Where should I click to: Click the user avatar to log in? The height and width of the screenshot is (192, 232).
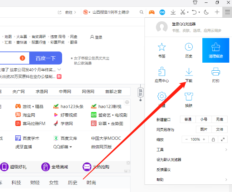coord(162,27)
